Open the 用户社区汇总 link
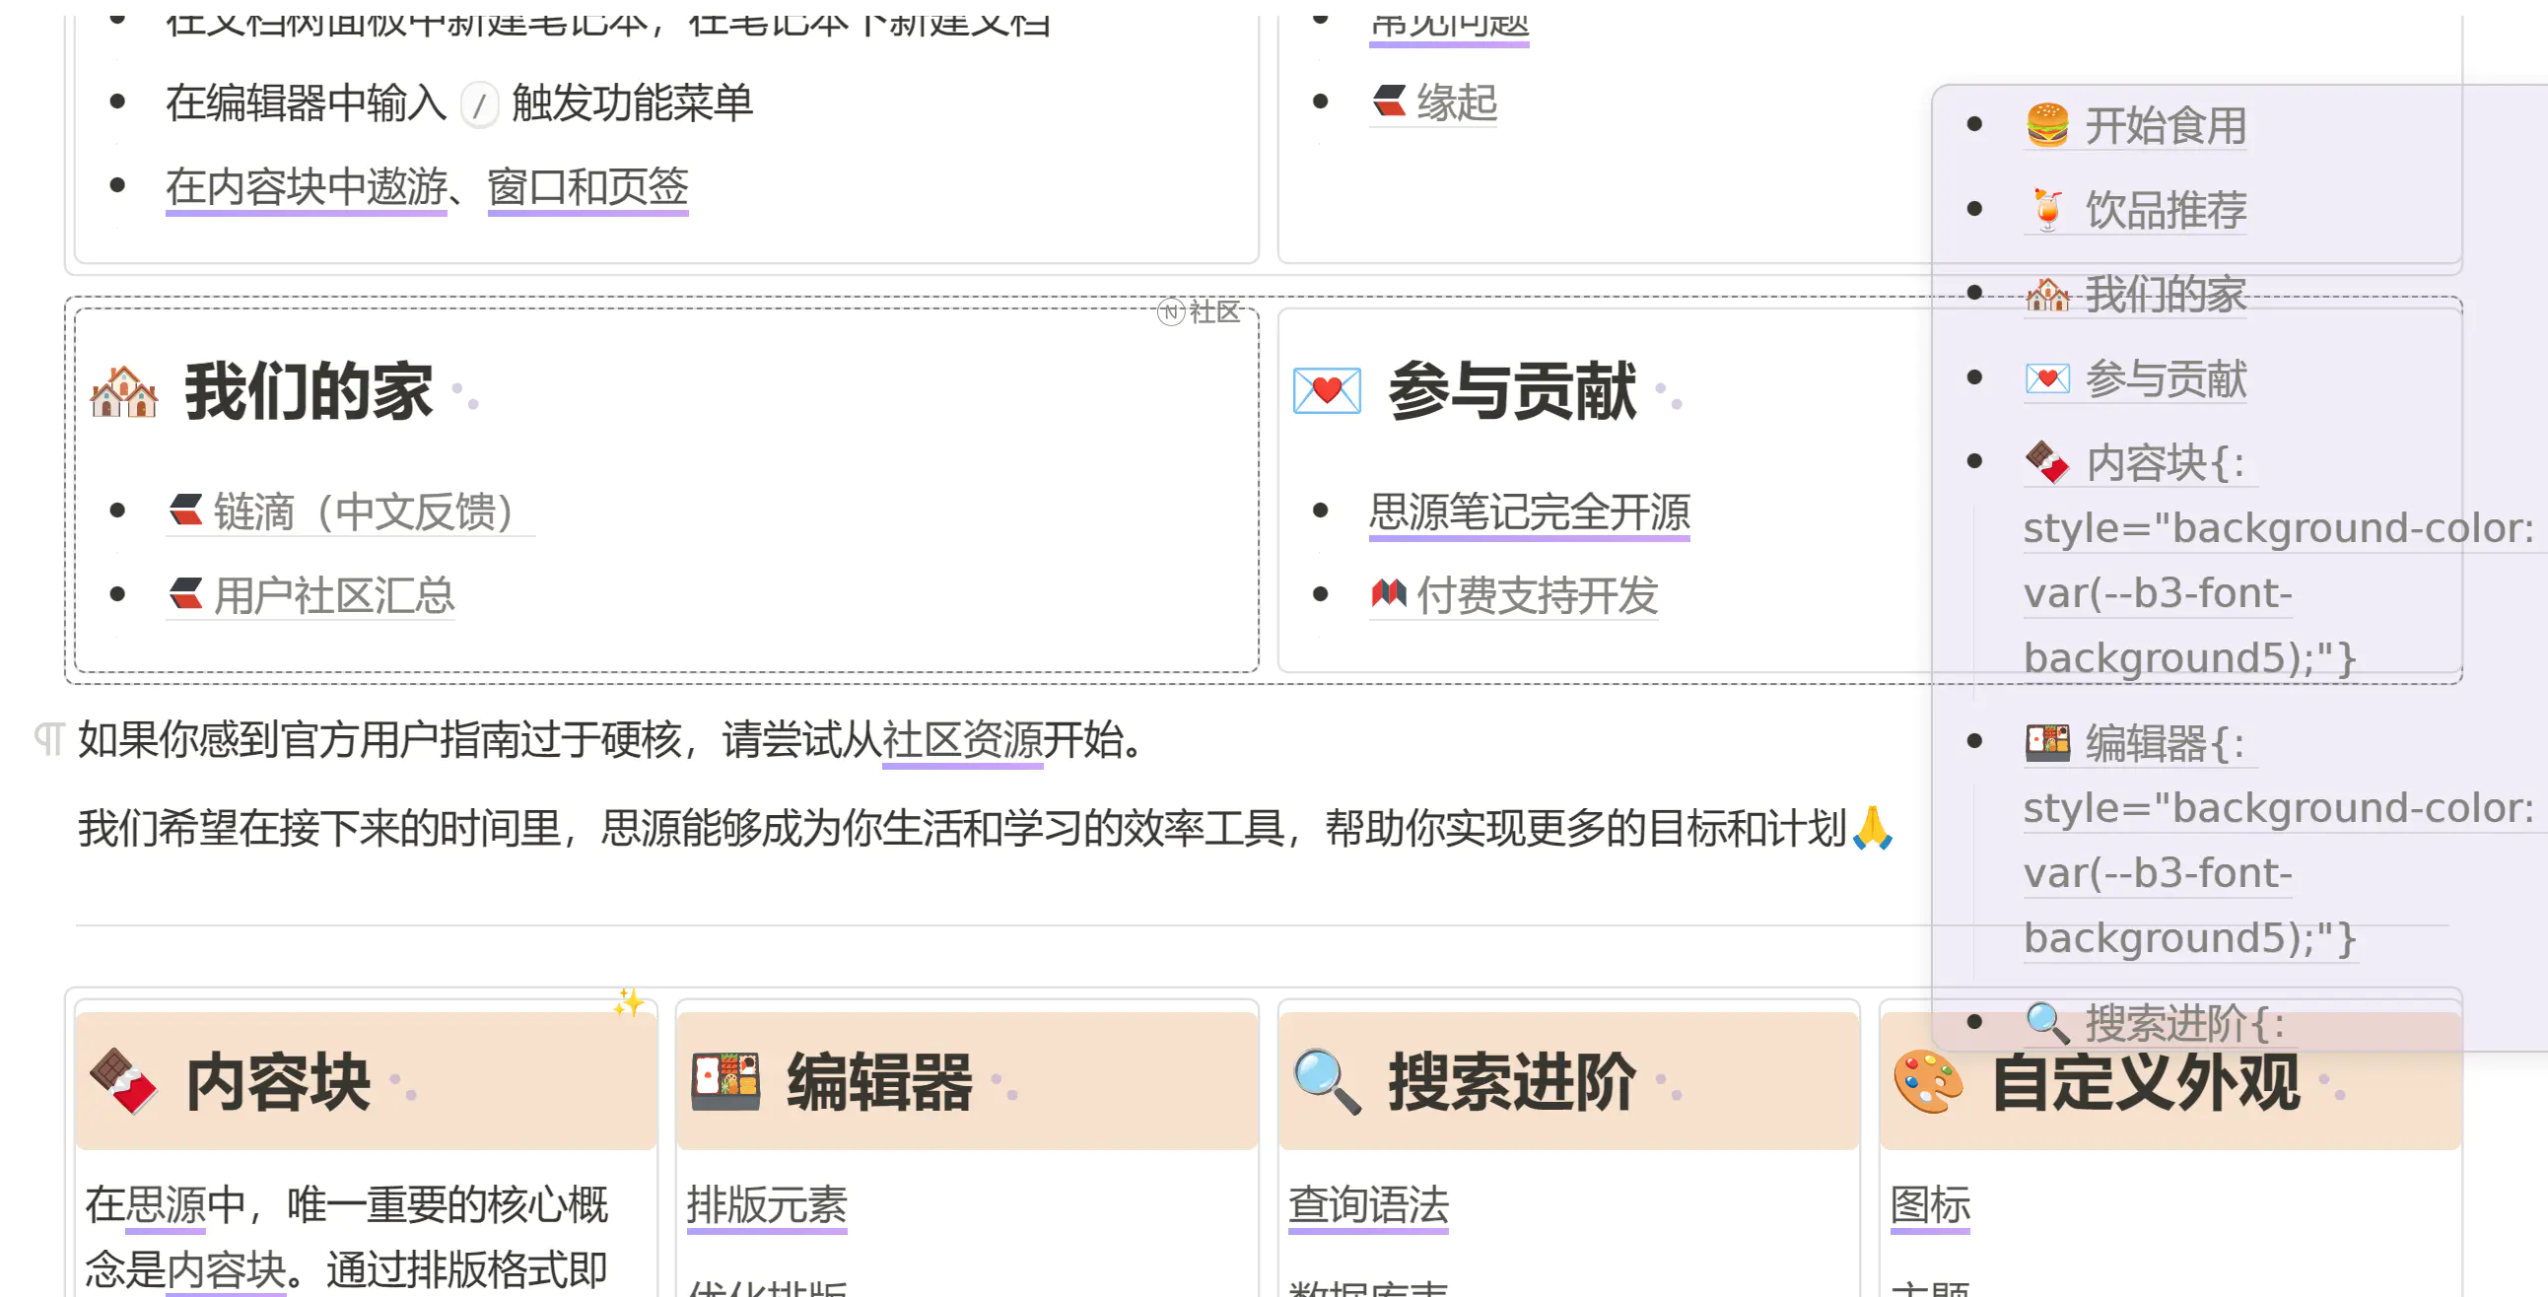The height and width of the screenshot is (1297, 2548). 333,595
